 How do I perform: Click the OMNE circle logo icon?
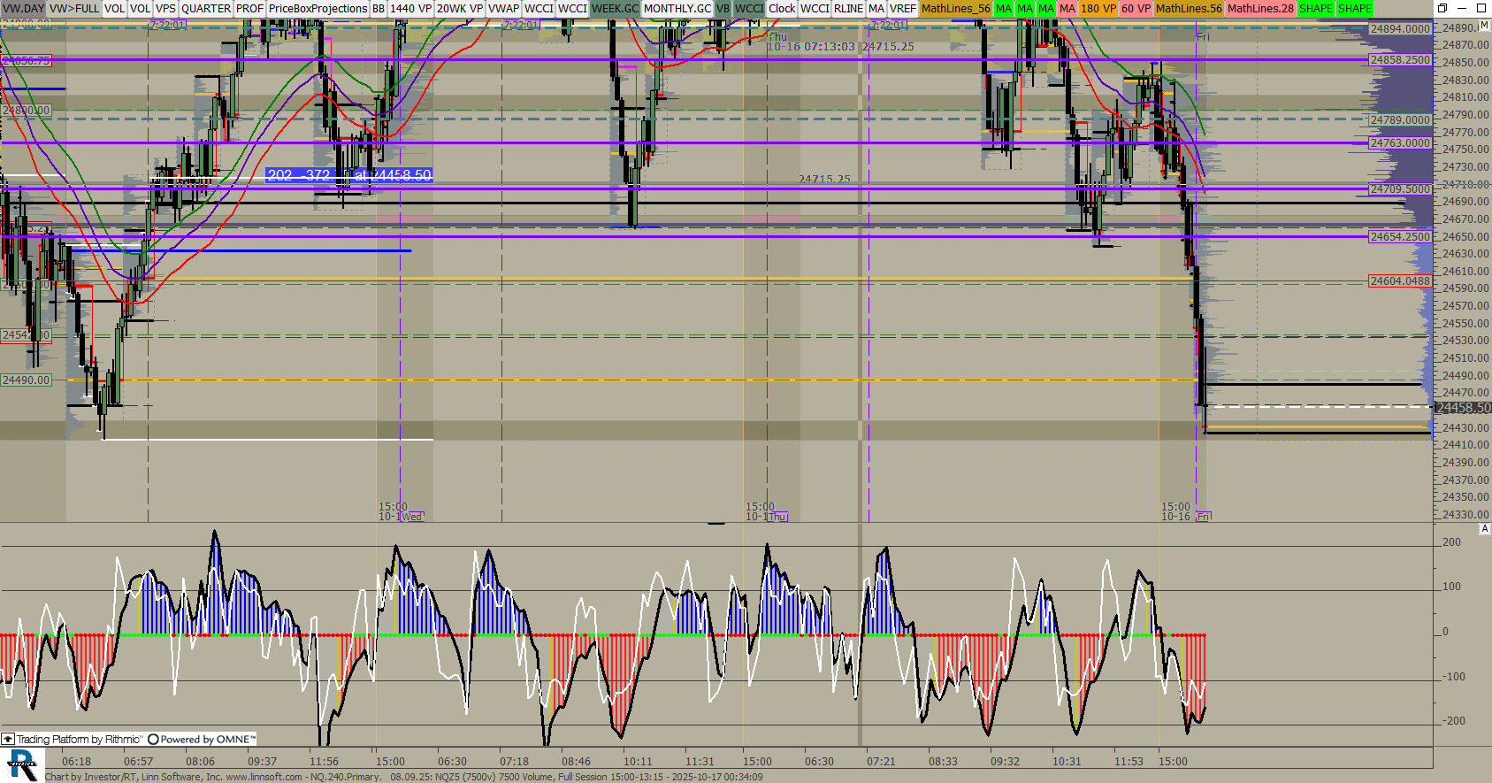coord(153,739)
